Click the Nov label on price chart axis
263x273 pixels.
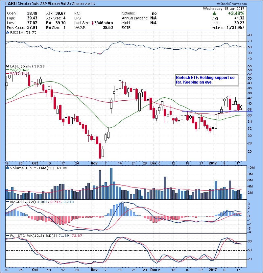click(x=94, y=163)
